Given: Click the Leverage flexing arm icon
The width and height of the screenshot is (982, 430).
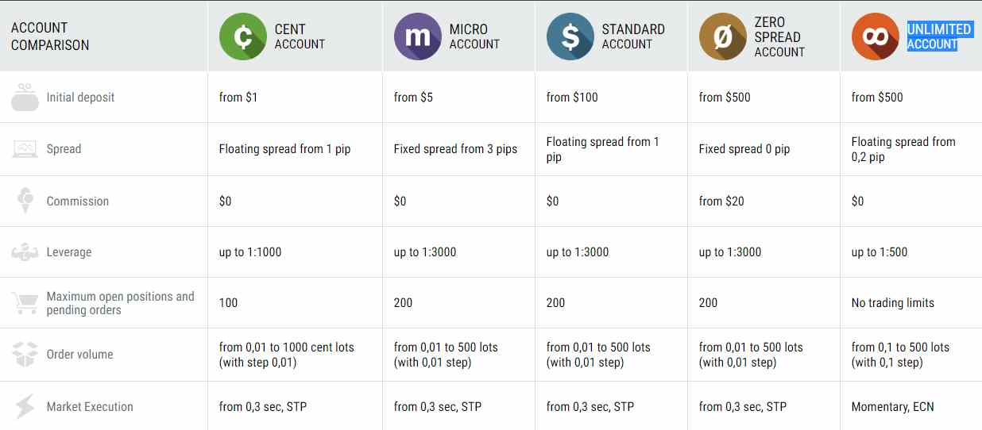Looking at the screenshot, I should (x=25, y=252).
